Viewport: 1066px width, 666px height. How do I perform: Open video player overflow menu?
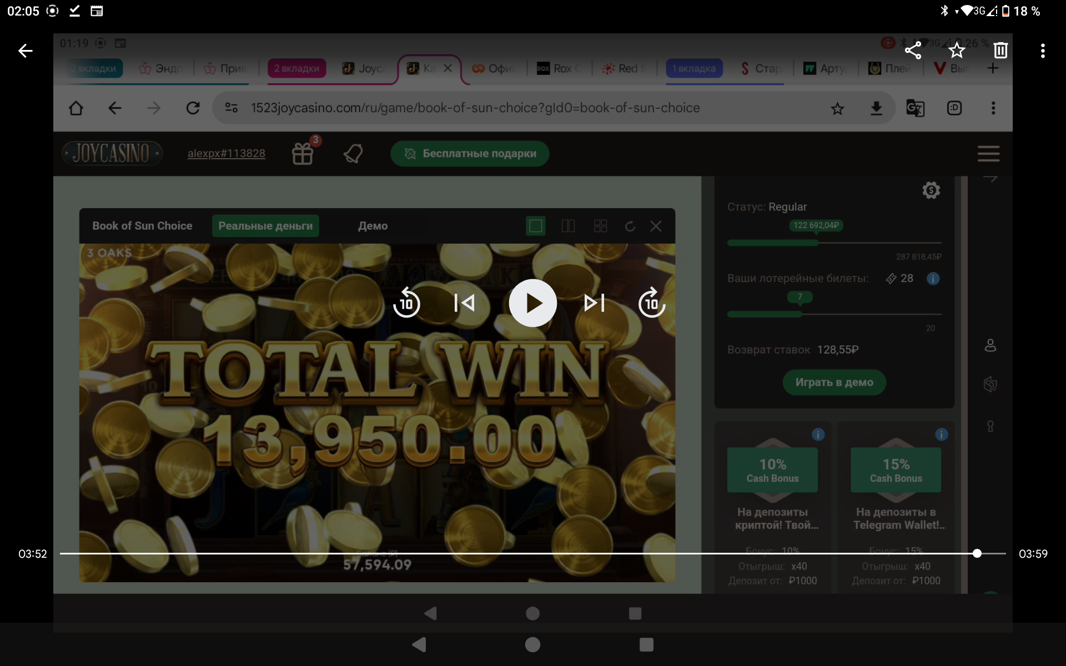coord(1043,51)
